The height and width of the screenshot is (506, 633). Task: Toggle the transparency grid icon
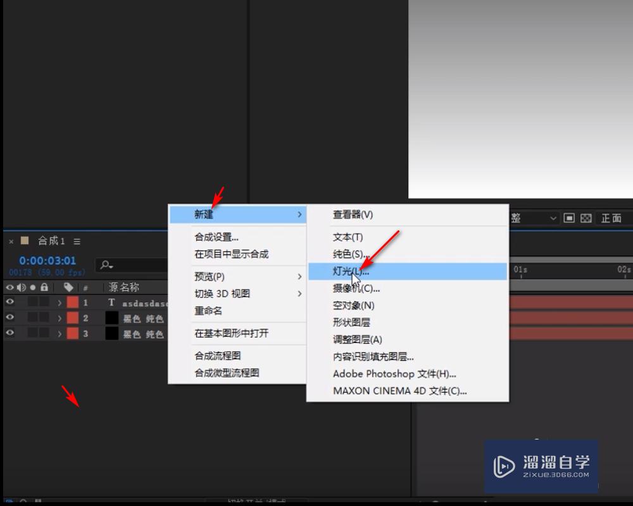(586, 218)
